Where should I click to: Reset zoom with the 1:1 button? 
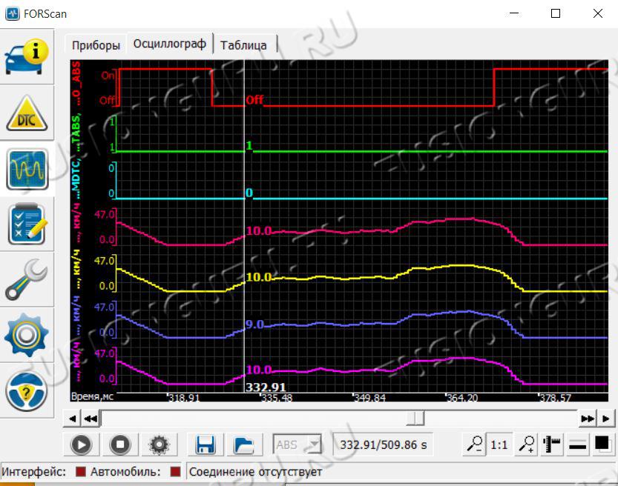pyautogui.click(x=499, y=445)
